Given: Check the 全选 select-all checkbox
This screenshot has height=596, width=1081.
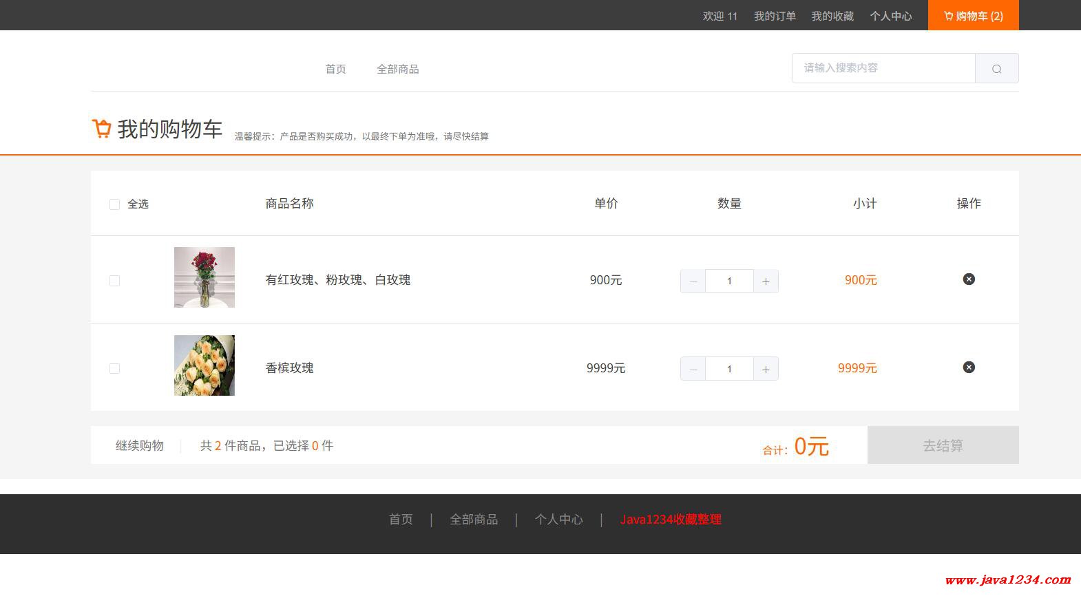Looking at the screenshot, I should (115, 204).
